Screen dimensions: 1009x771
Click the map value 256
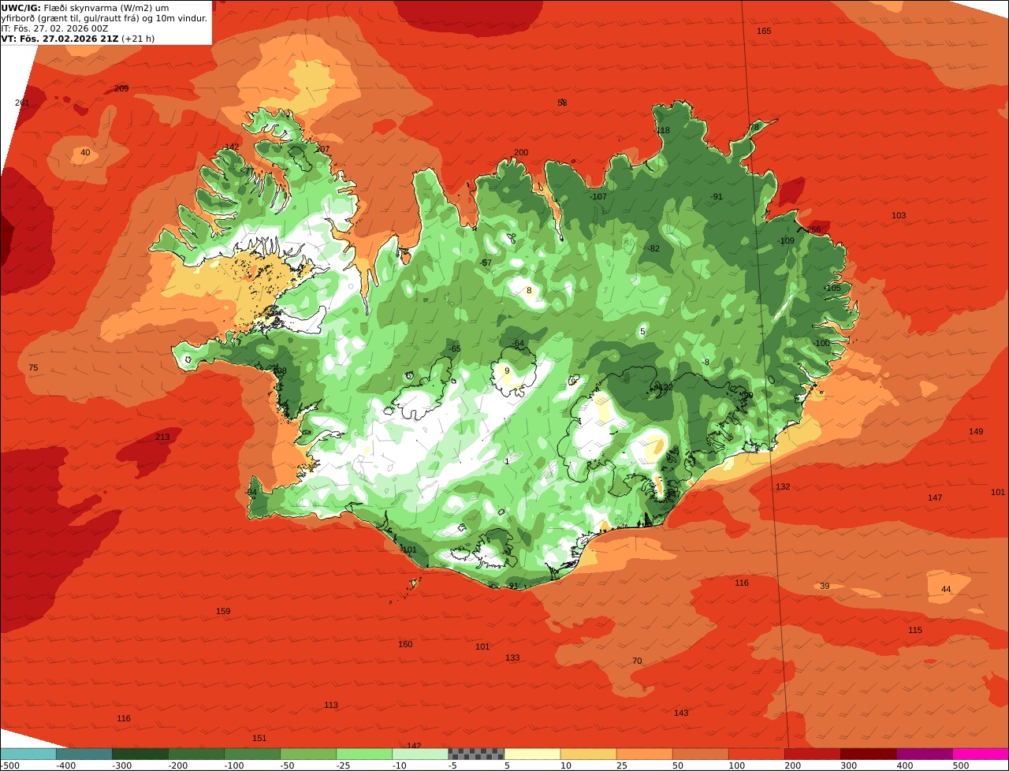[x=814, y=230]
